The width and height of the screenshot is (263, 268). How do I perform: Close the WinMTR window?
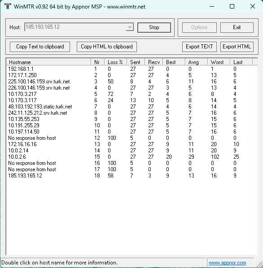pos(252,6)
